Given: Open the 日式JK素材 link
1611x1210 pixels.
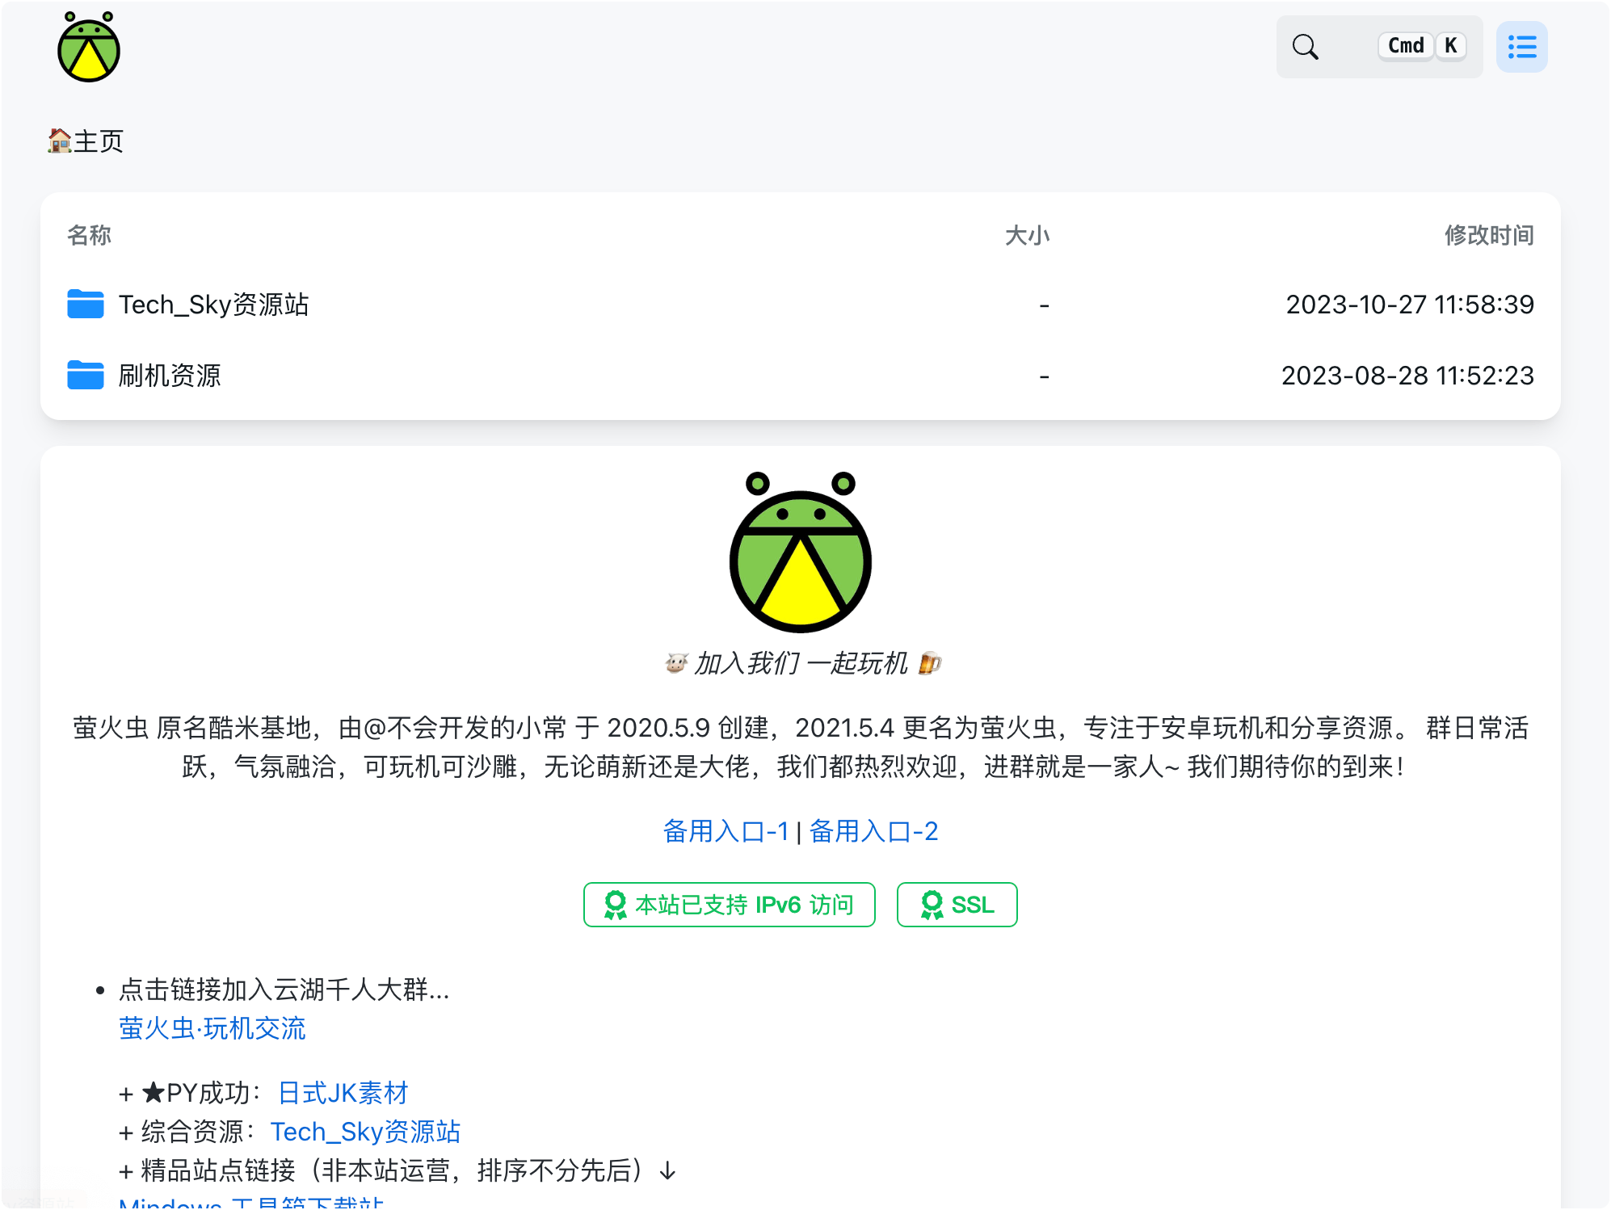Looking at the screenshot, I should pos(342,1093).
